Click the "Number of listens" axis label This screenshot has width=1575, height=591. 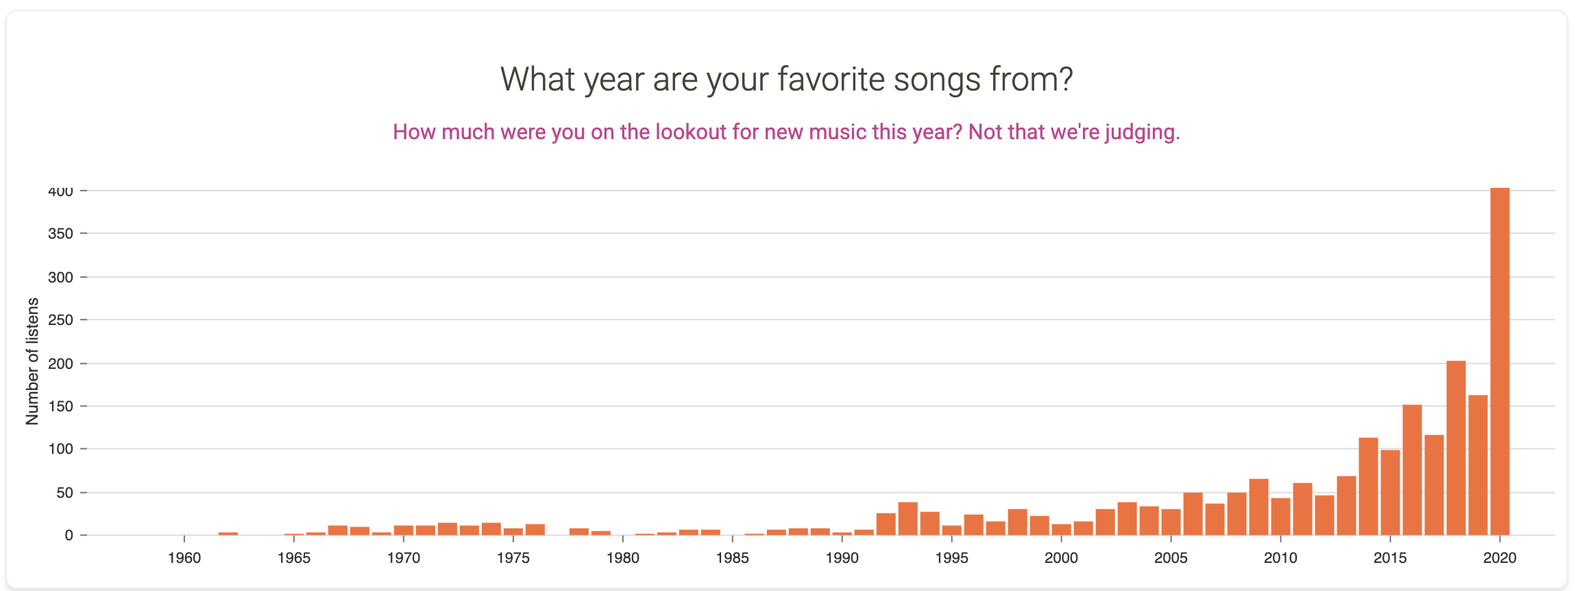pos(32,361)
